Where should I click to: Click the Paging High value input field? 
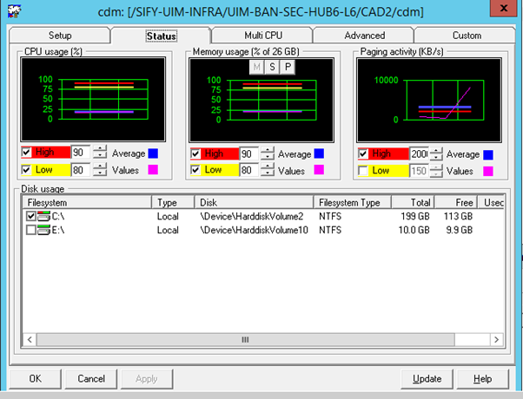420,154
